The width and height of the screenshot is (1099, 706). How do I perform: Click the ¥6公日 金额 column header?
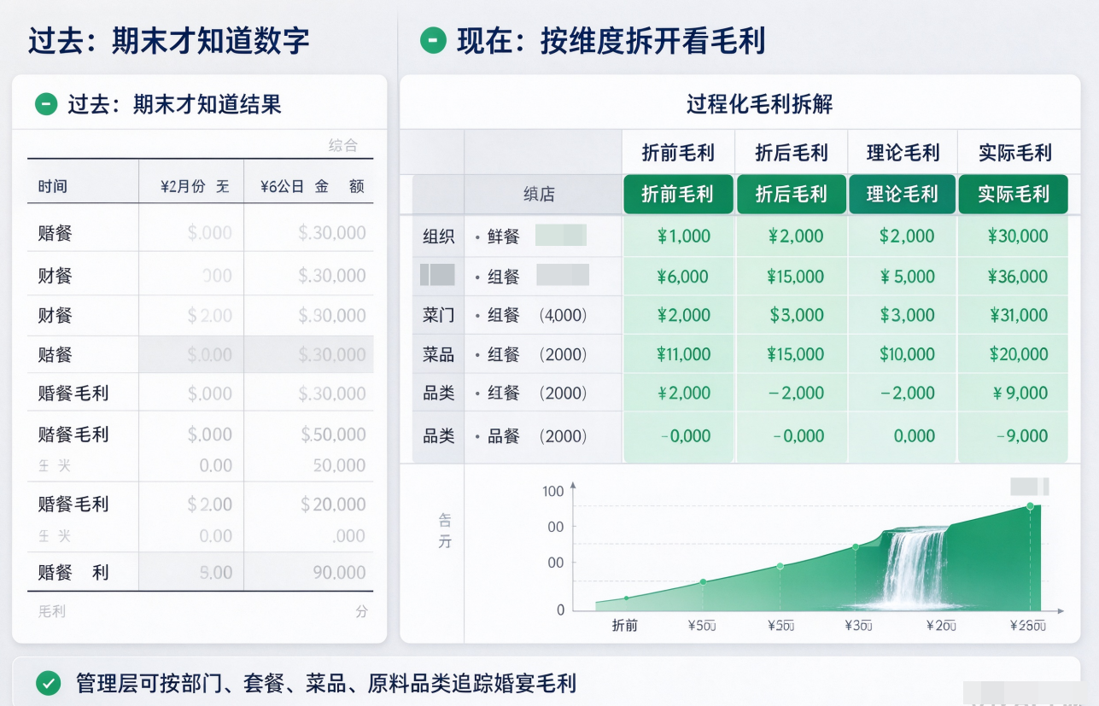[x=312, y=186]
